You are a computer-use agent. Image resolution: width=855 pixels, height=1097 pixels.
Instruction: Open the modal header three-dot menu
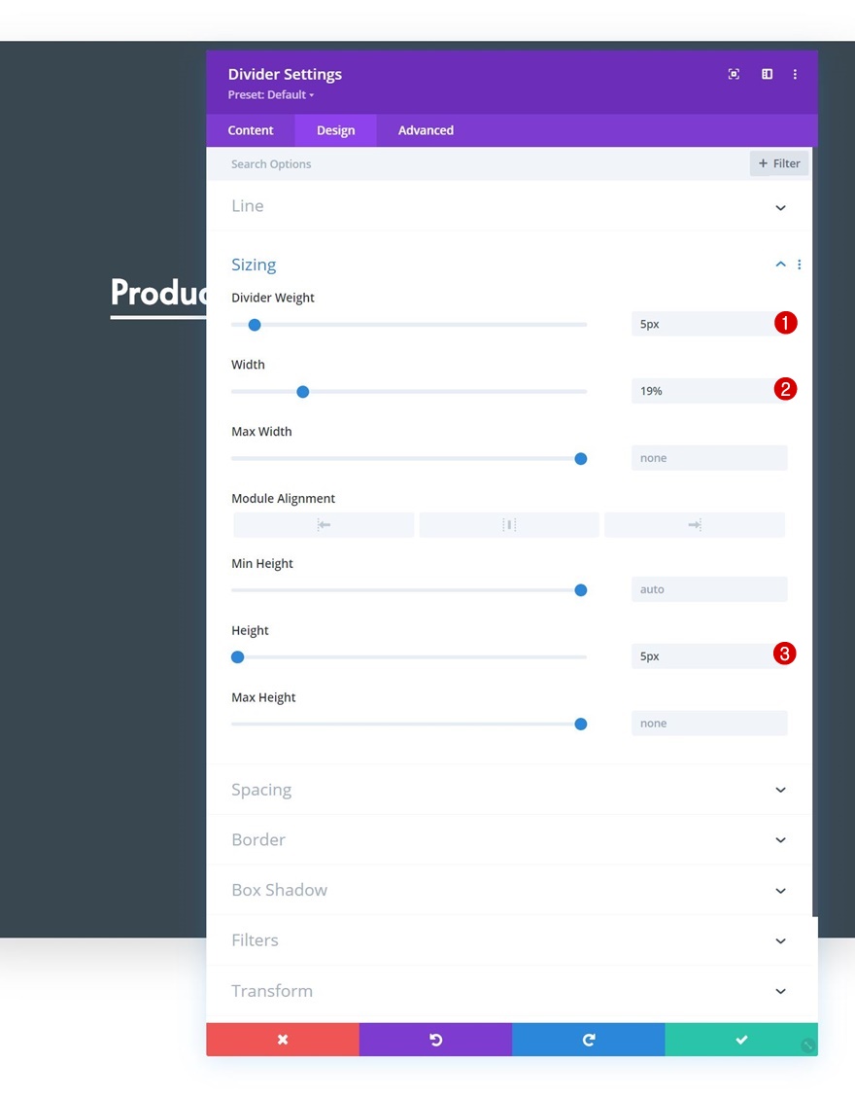point(795,74)
